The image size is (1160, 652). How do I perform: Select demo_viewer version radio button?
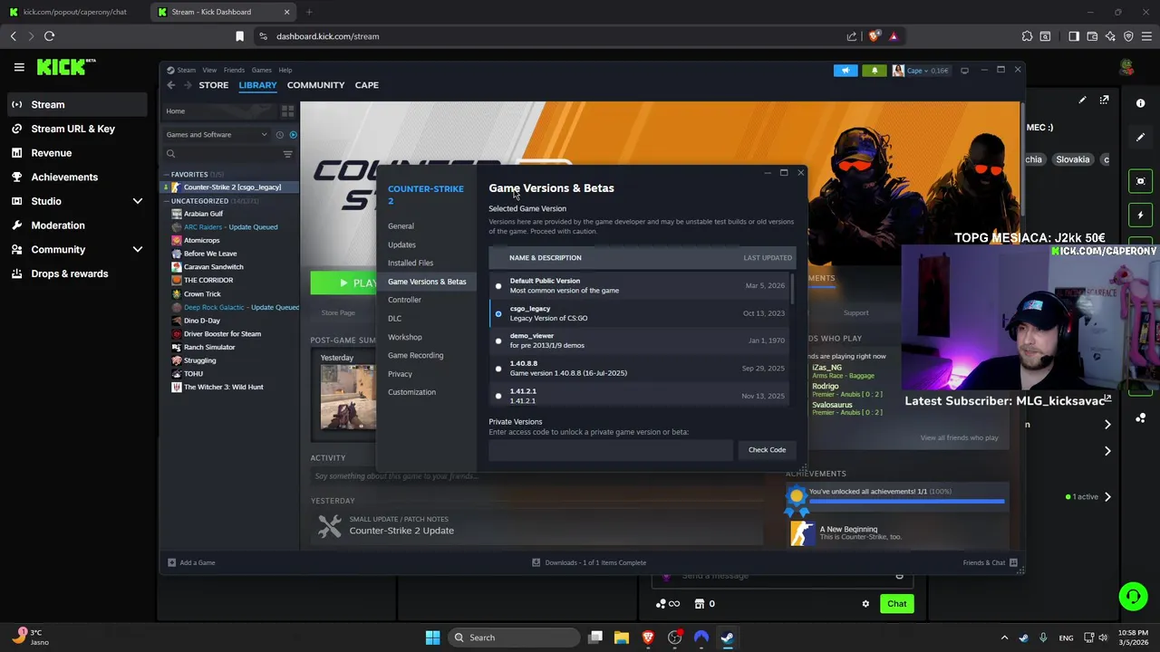pyautogui.click(x=498, y=341)
